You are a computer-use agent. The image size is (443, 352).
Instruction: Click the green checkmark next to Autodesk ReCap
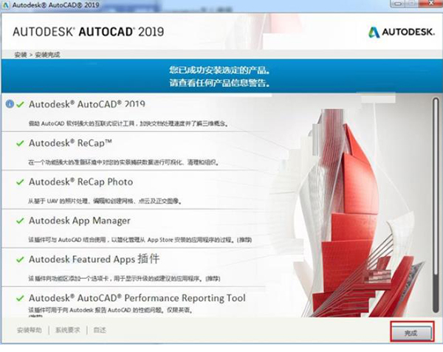point(20,143)
